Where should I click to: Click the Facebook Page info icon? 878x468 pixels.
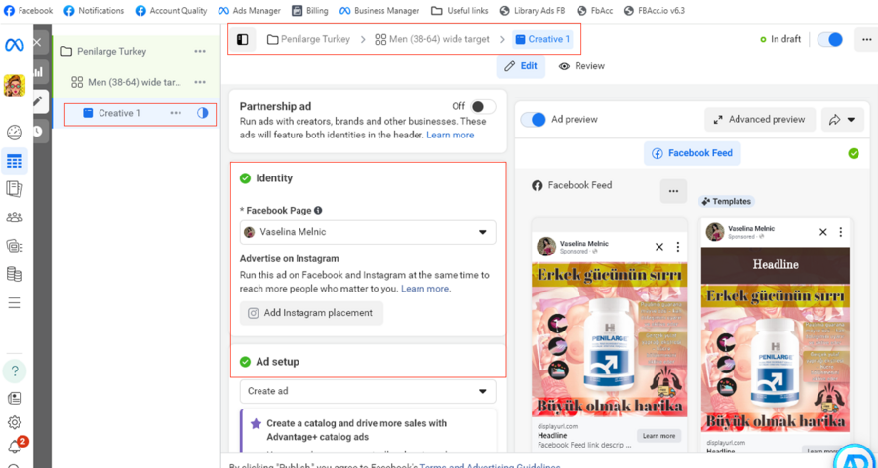pyautogui.click(x=318, y=211)
